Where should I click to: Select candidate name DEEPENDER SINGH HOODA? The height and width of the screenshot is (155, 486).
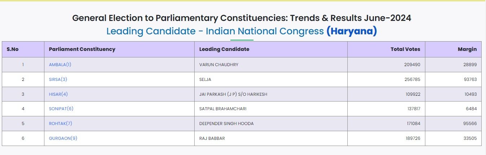(226, 124)
